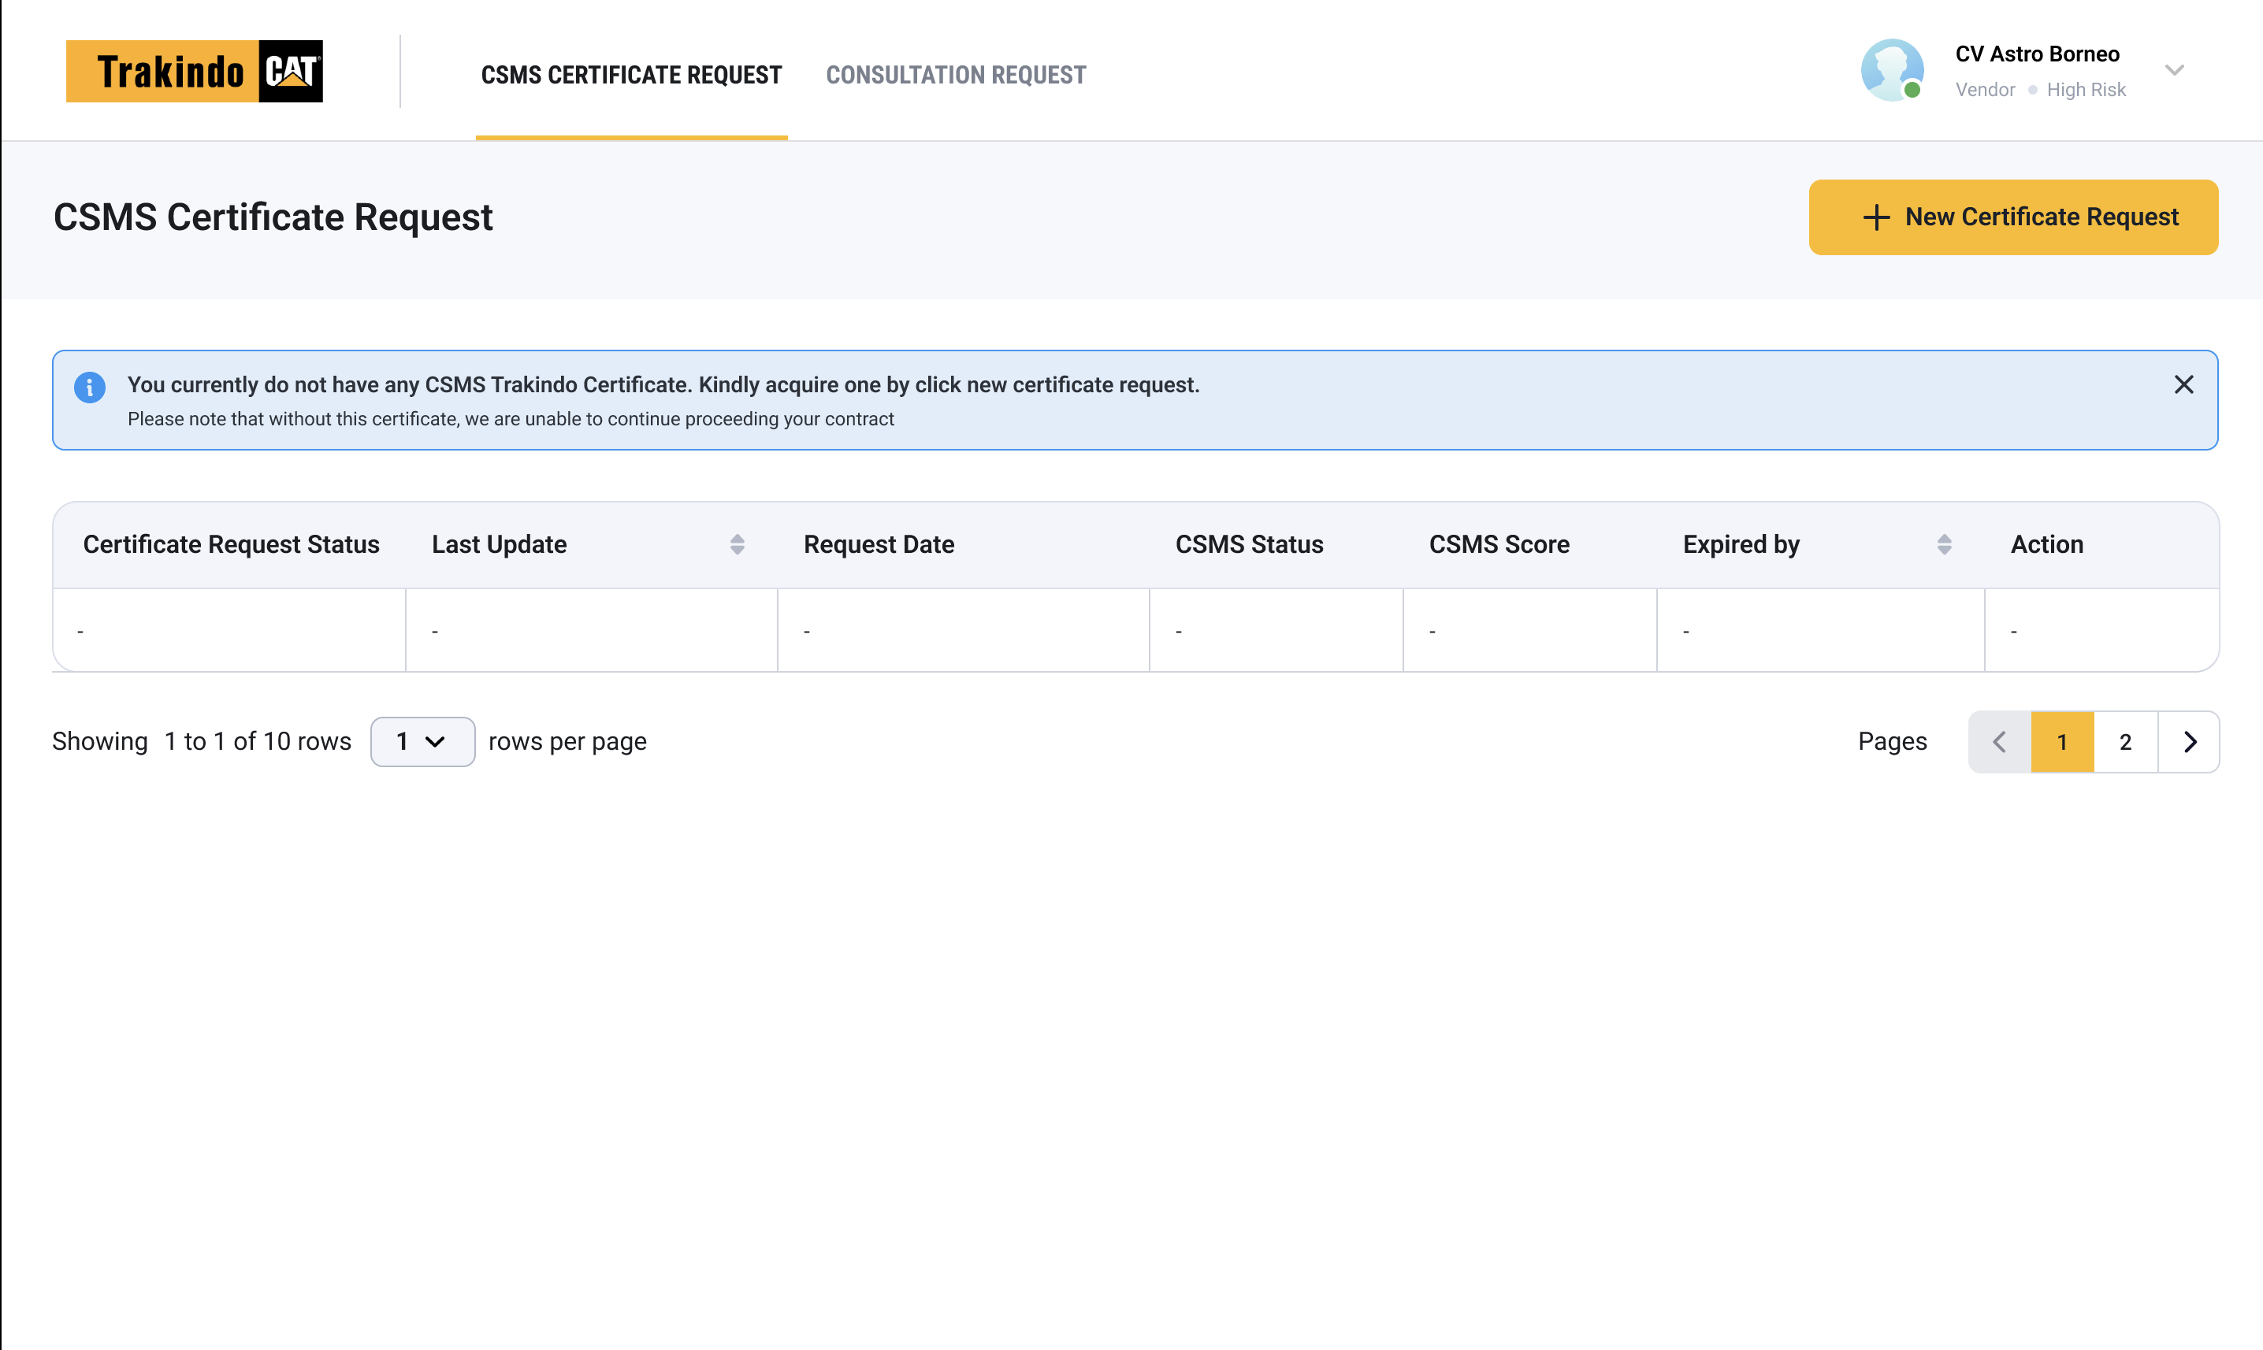Go to previous page arrow
The width and height of the screenshot is (2263, 1350).
[x=1999, y=742]
